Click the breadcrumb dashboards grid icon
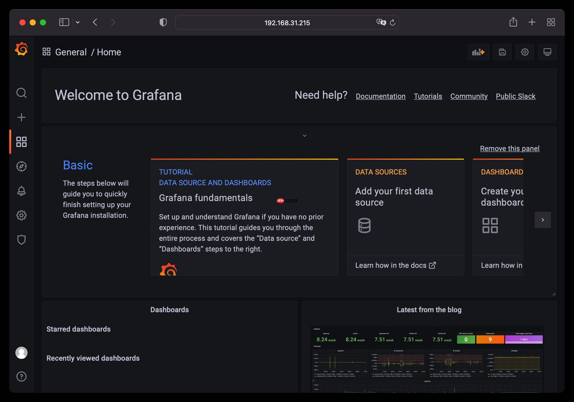 pos(47,52)
